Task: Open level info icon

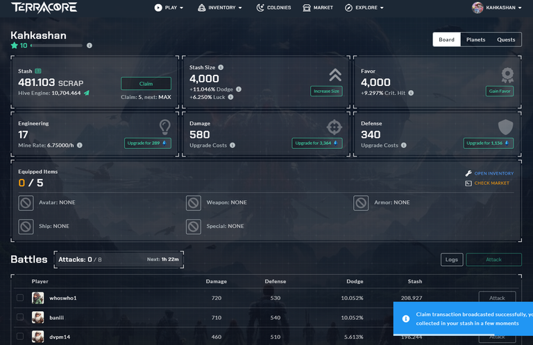Action: [x=90, y=46]
